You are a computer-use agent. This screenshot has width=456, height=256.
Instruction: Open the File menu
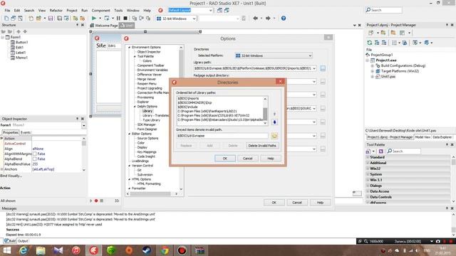coord(7,10)
